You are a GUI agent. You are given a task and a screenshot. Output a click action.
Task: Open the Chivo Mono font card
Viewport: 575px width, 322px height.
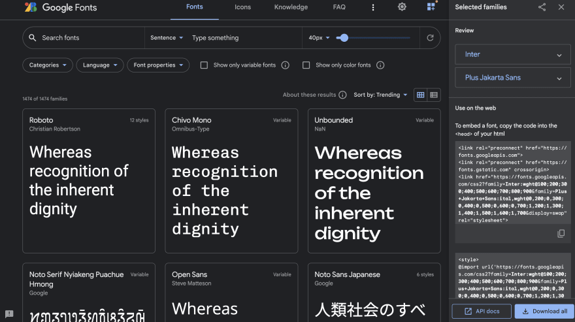coord(231,181)
